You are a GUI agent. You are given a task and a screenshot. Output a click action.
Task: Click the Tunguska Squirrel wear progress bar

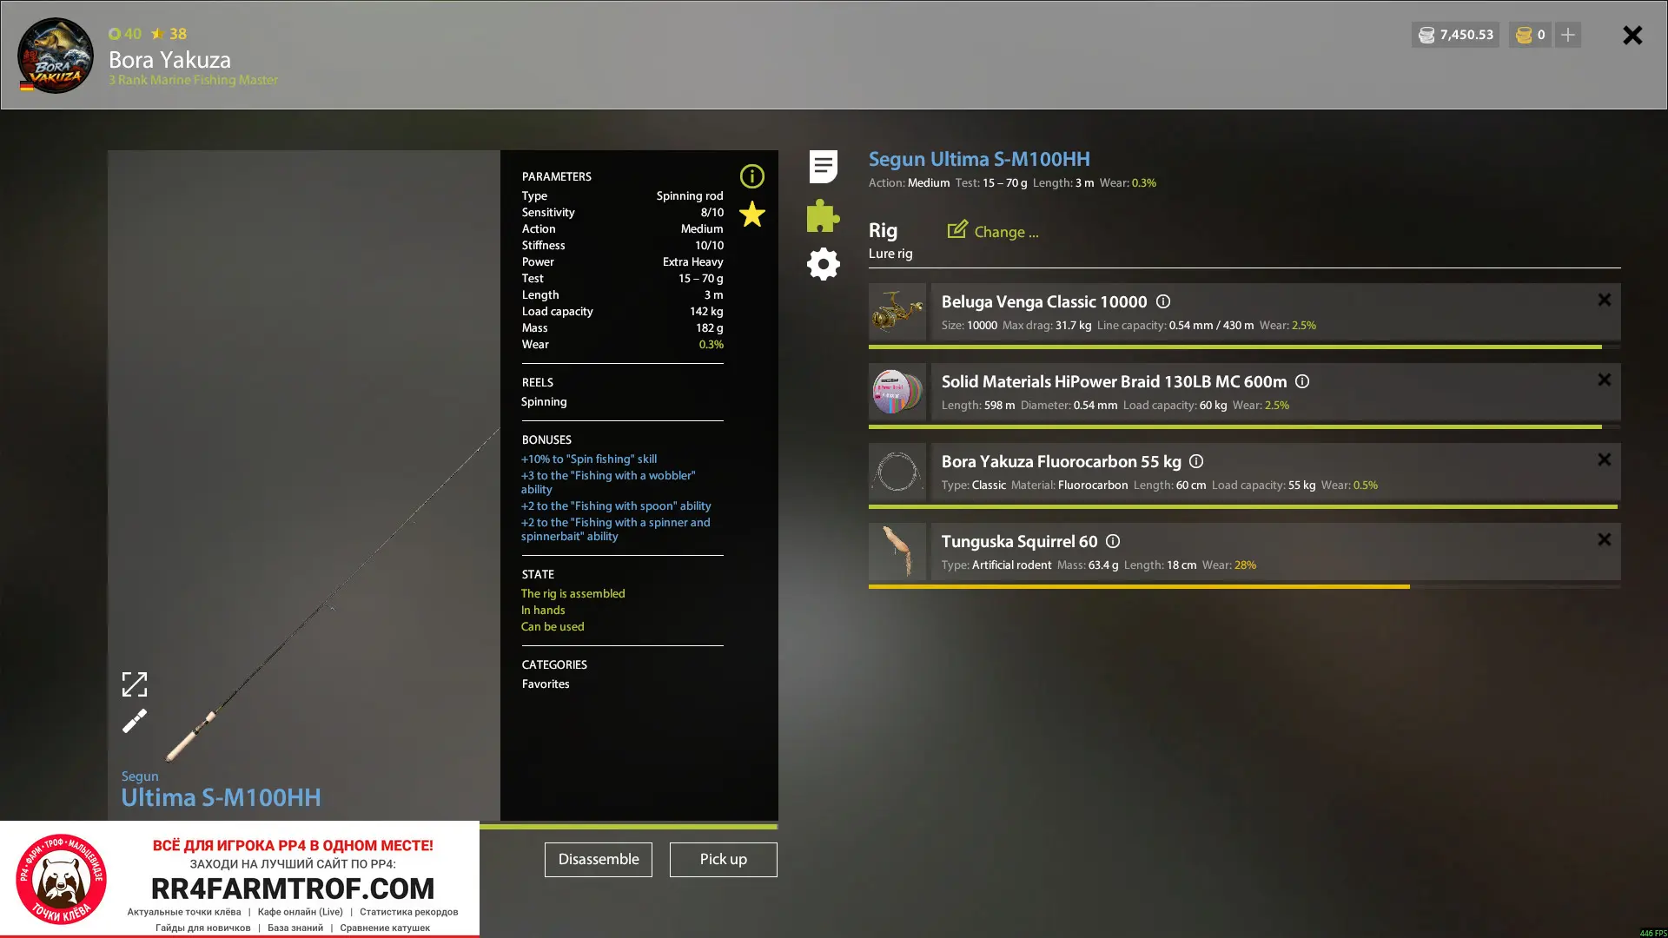click(x=1244, y=586)
